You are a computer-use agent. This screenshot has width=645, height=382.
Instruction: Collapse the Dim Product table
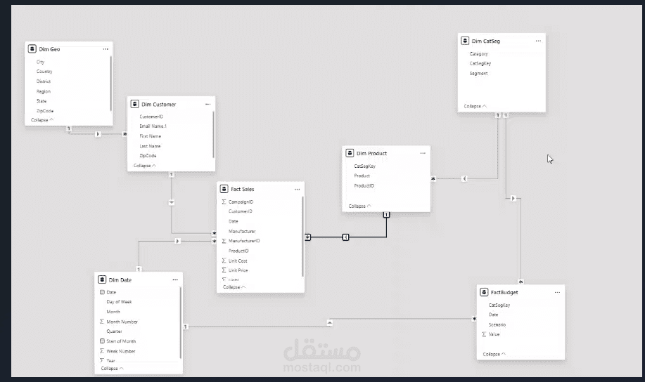359,206
